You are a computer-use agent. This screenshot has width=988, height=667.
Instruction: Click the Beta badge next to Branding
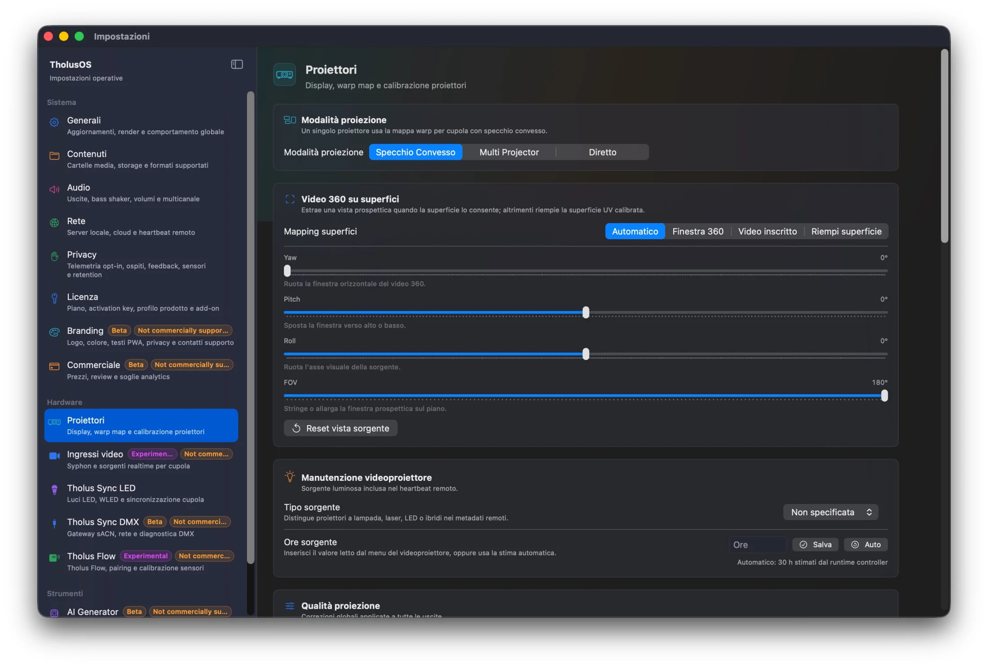(119, 330)
